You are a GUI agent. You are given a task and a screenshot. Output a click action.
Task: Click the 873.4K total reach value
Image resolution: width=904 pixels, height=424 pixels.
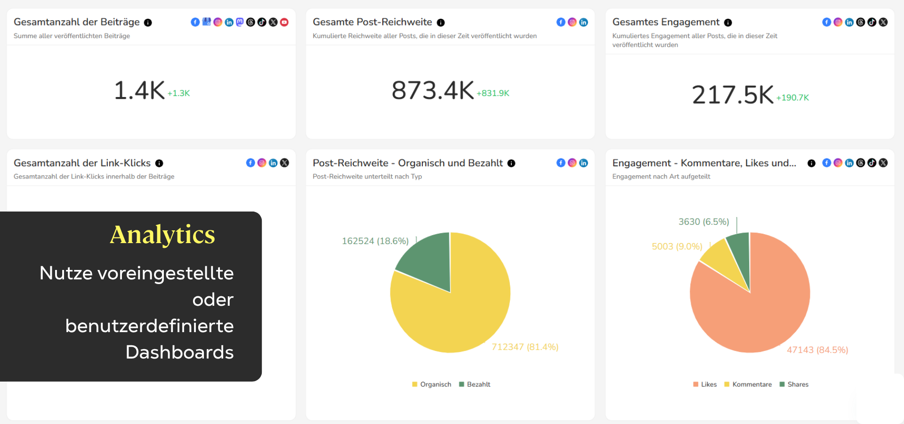point(433,90)
